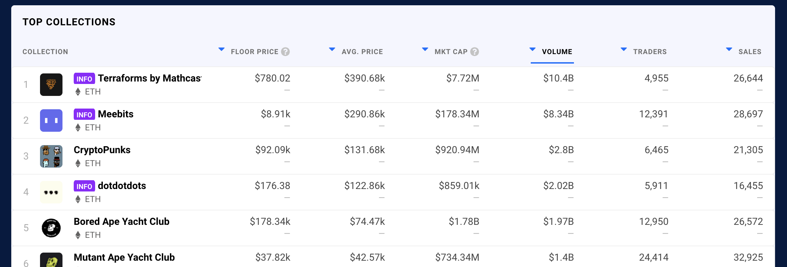Sort by the Sales sort arrow
The height and width of the screenshot is (267, 787).
(x=729, y=50)
